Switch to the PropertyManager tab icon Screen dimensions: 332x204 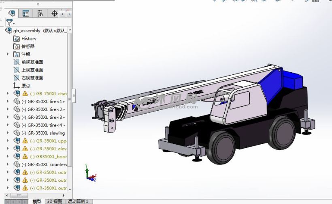coord(26,13)
